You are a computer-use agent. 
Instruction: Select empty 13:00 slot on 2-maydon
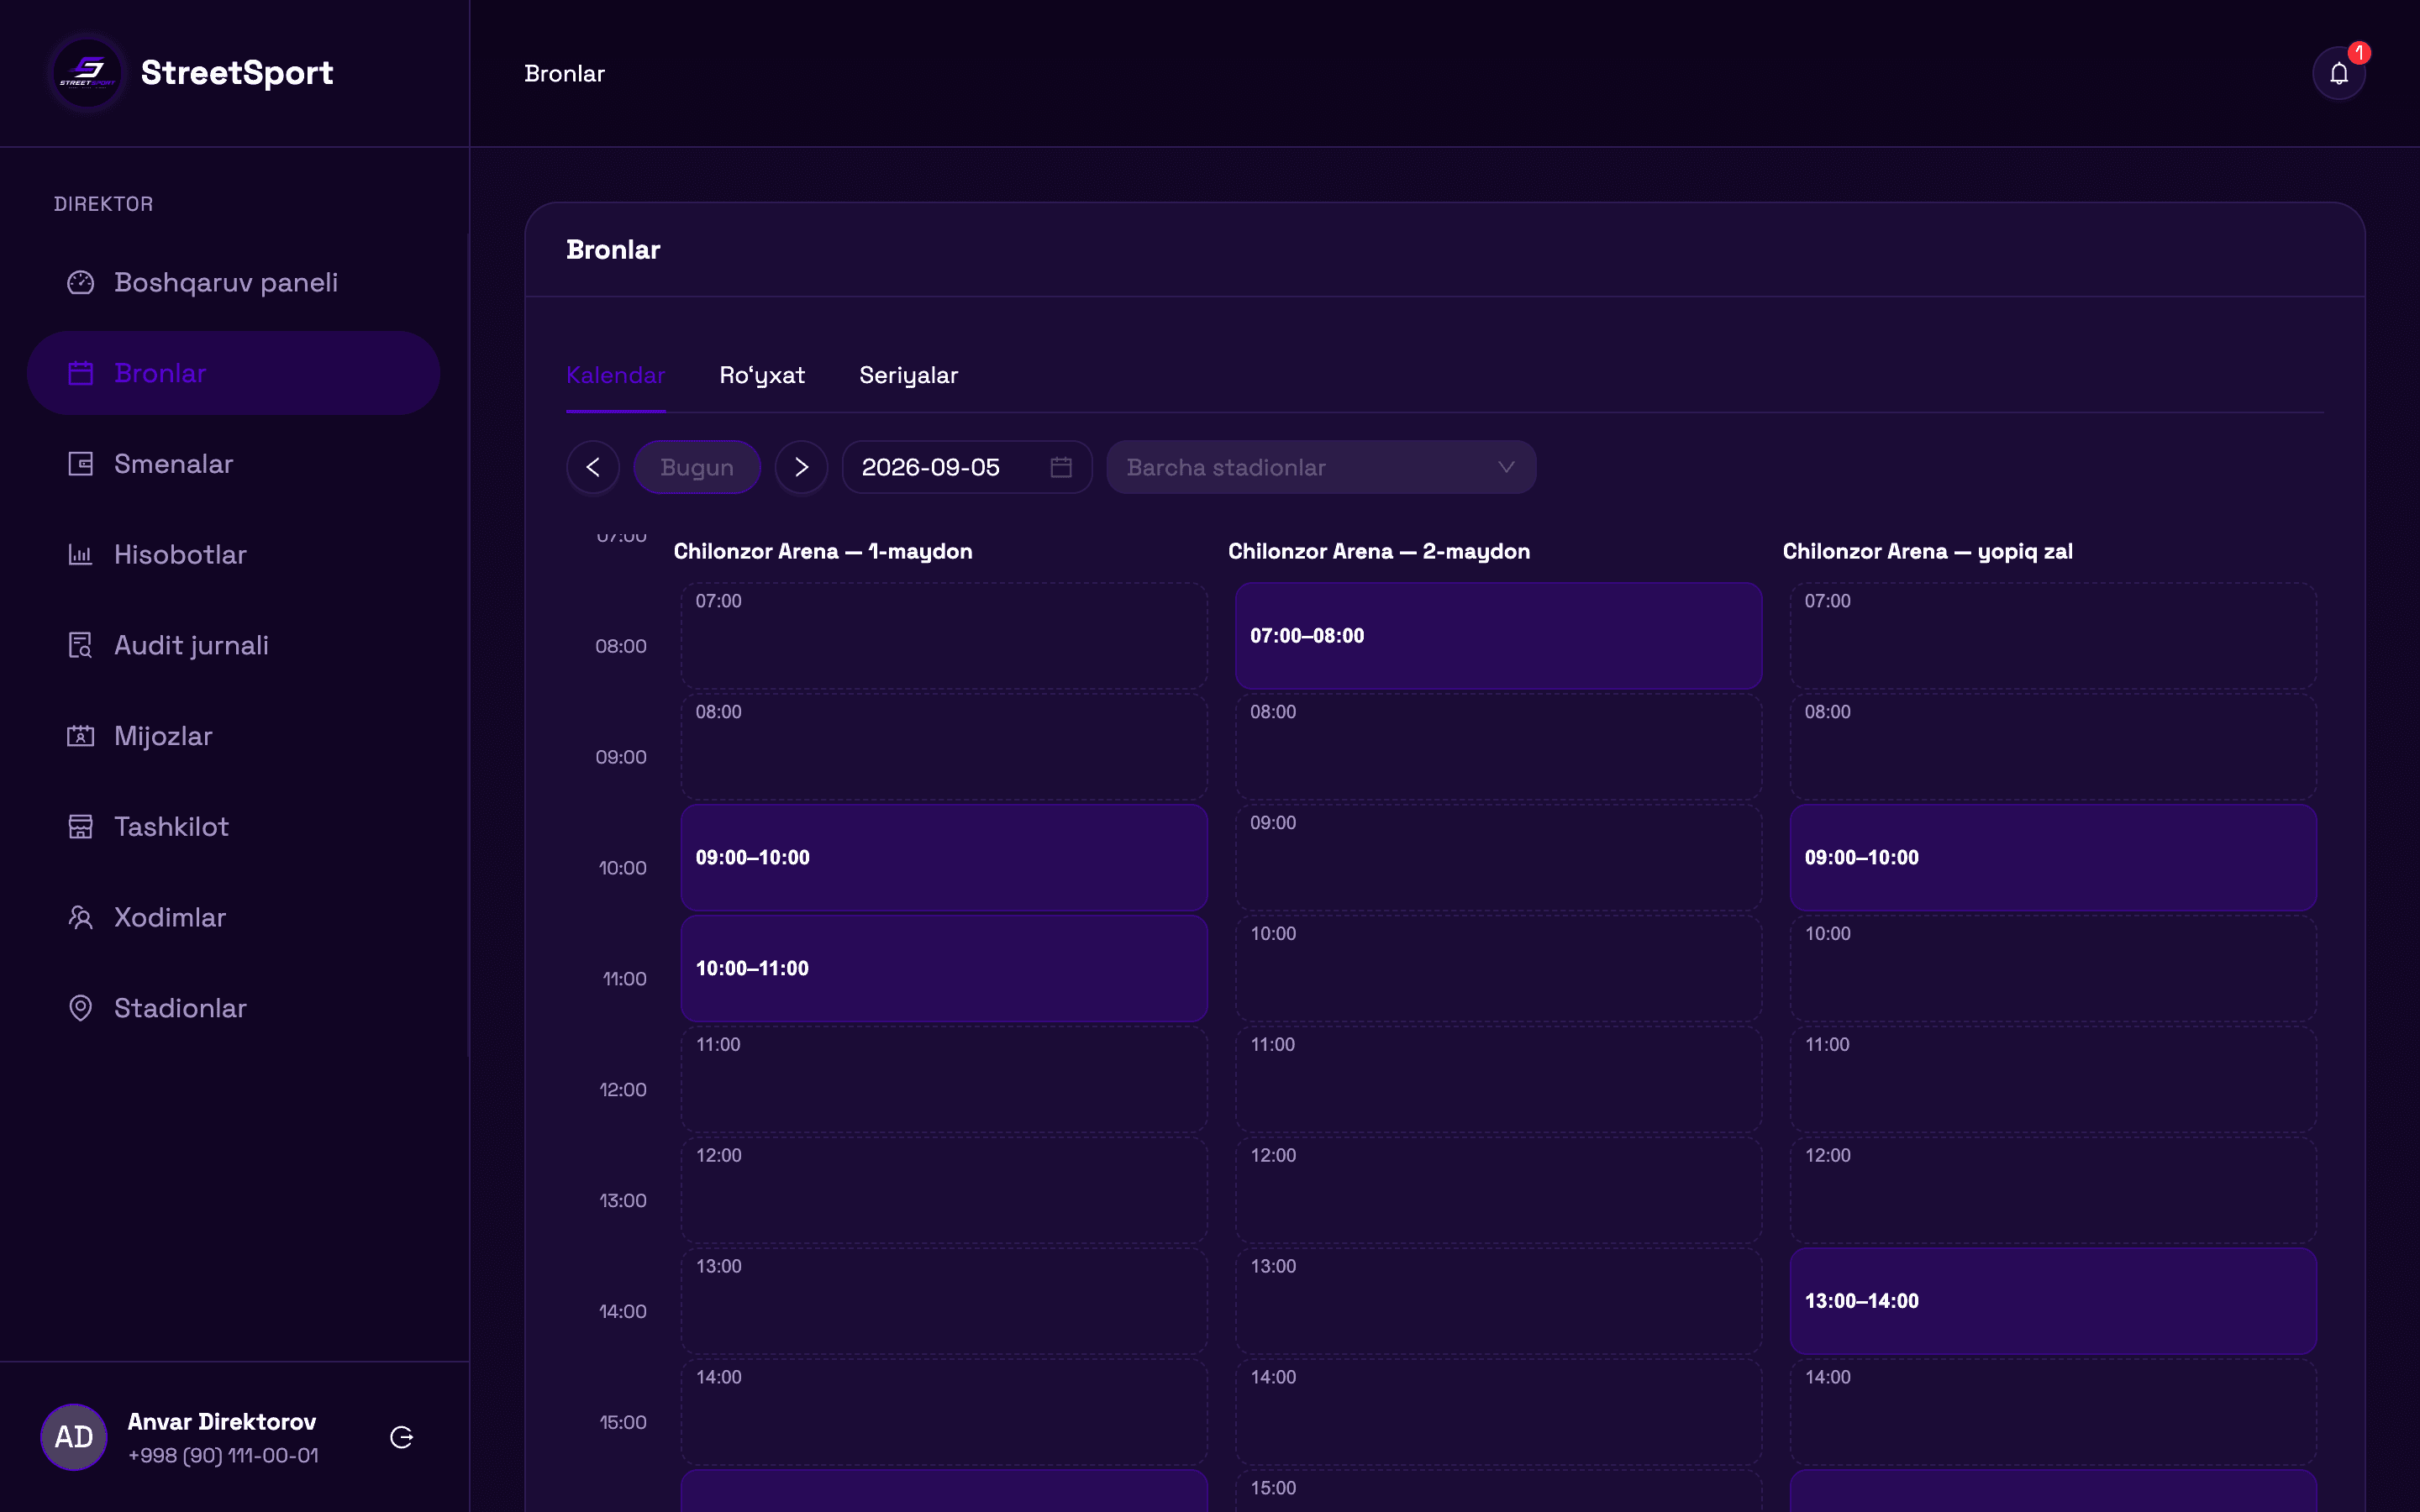tap(1498, 1301)
